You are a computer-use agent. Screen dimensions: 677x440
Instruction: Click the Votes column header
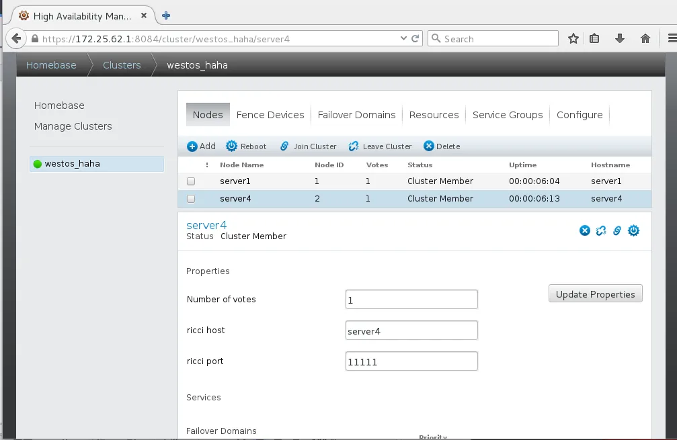377,165
